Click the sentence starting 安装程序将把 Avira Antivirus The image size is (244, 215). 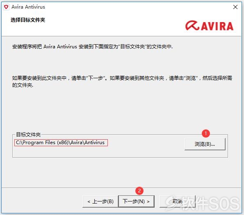[92, 47]
